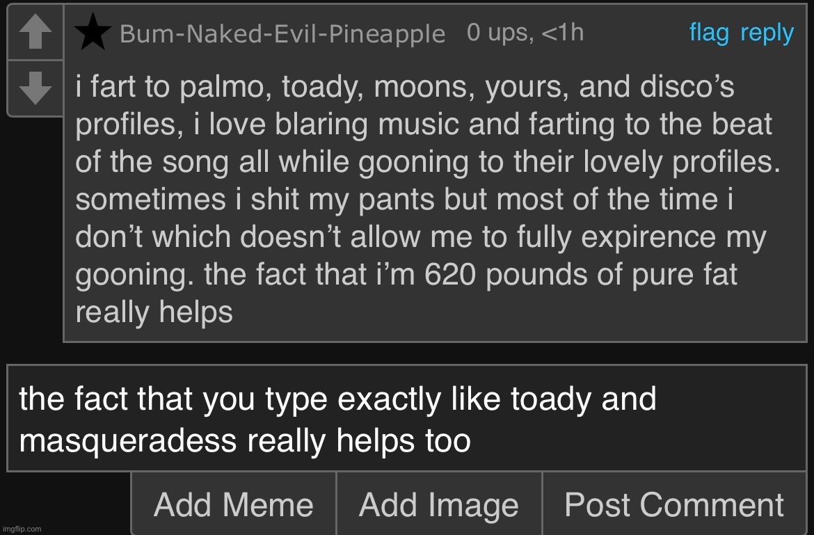814x535 pixels.
Task: Activate Post Comment to publish the reply
Action: [674, 503]
